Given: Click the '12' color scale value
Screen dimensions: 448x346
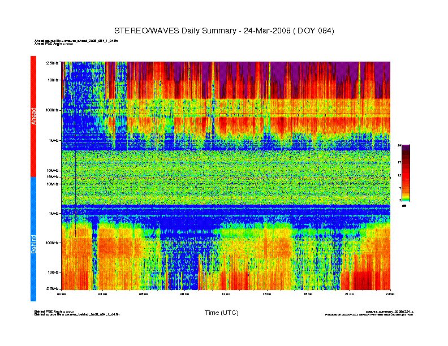Looking at the screenshot, I should point(399,175).
